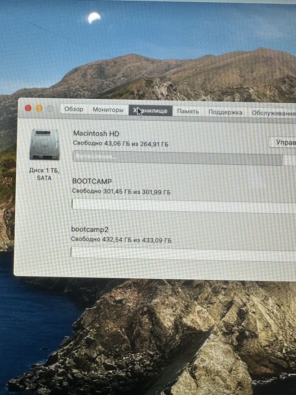Click the hard disk drive icon
Image resolution: width=296 pixels, height=395 pixels.
coord(45,144)
